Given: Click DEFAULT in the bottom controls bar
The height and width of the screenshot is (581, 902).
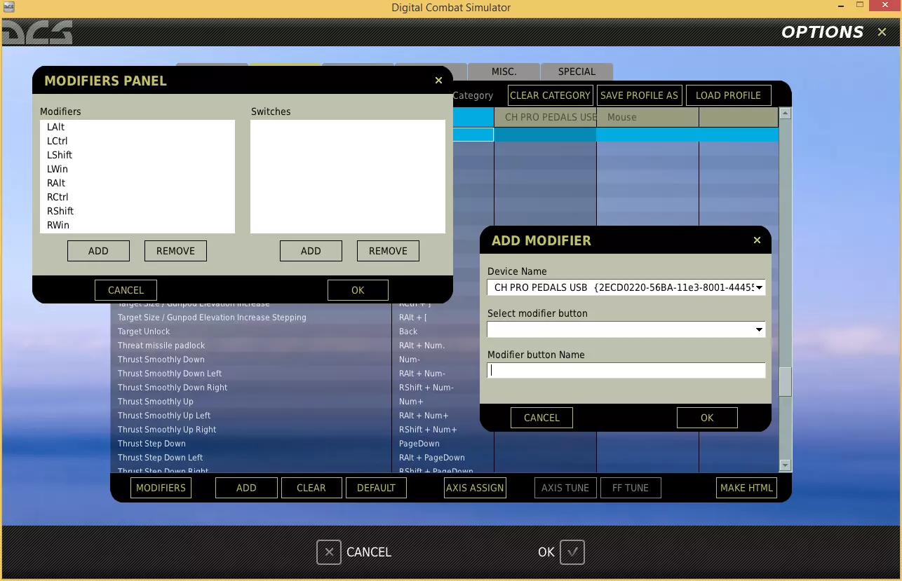Looking at the screenshot, I should [x=376, y=488].
